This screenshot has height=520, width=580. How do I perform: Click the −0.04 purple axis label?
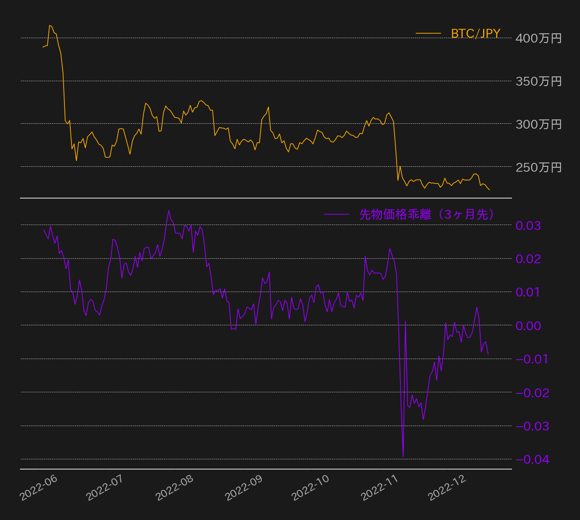(x=532, y=459)
